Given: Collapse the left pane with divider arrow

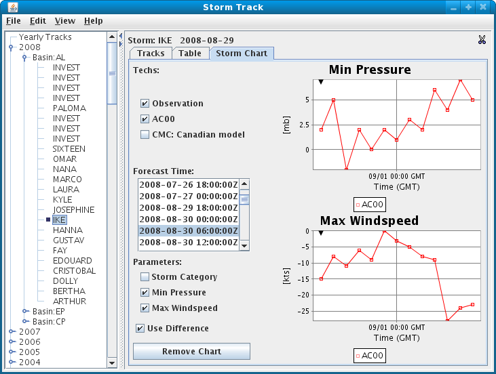Looking at the screenshot, I should point(121,35).
